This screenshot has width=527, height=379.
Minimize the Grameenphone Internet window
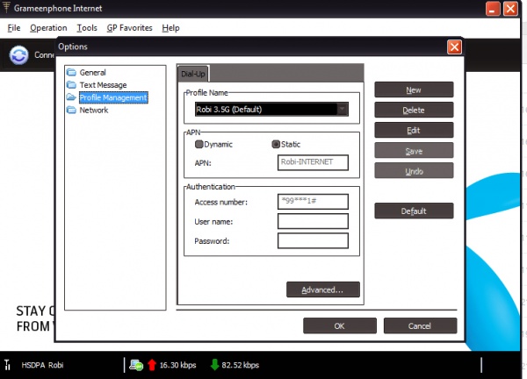[493, 9]
